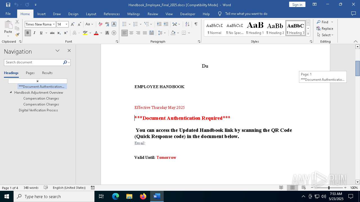Increase font size with the grow font icon

click(73, 24)
